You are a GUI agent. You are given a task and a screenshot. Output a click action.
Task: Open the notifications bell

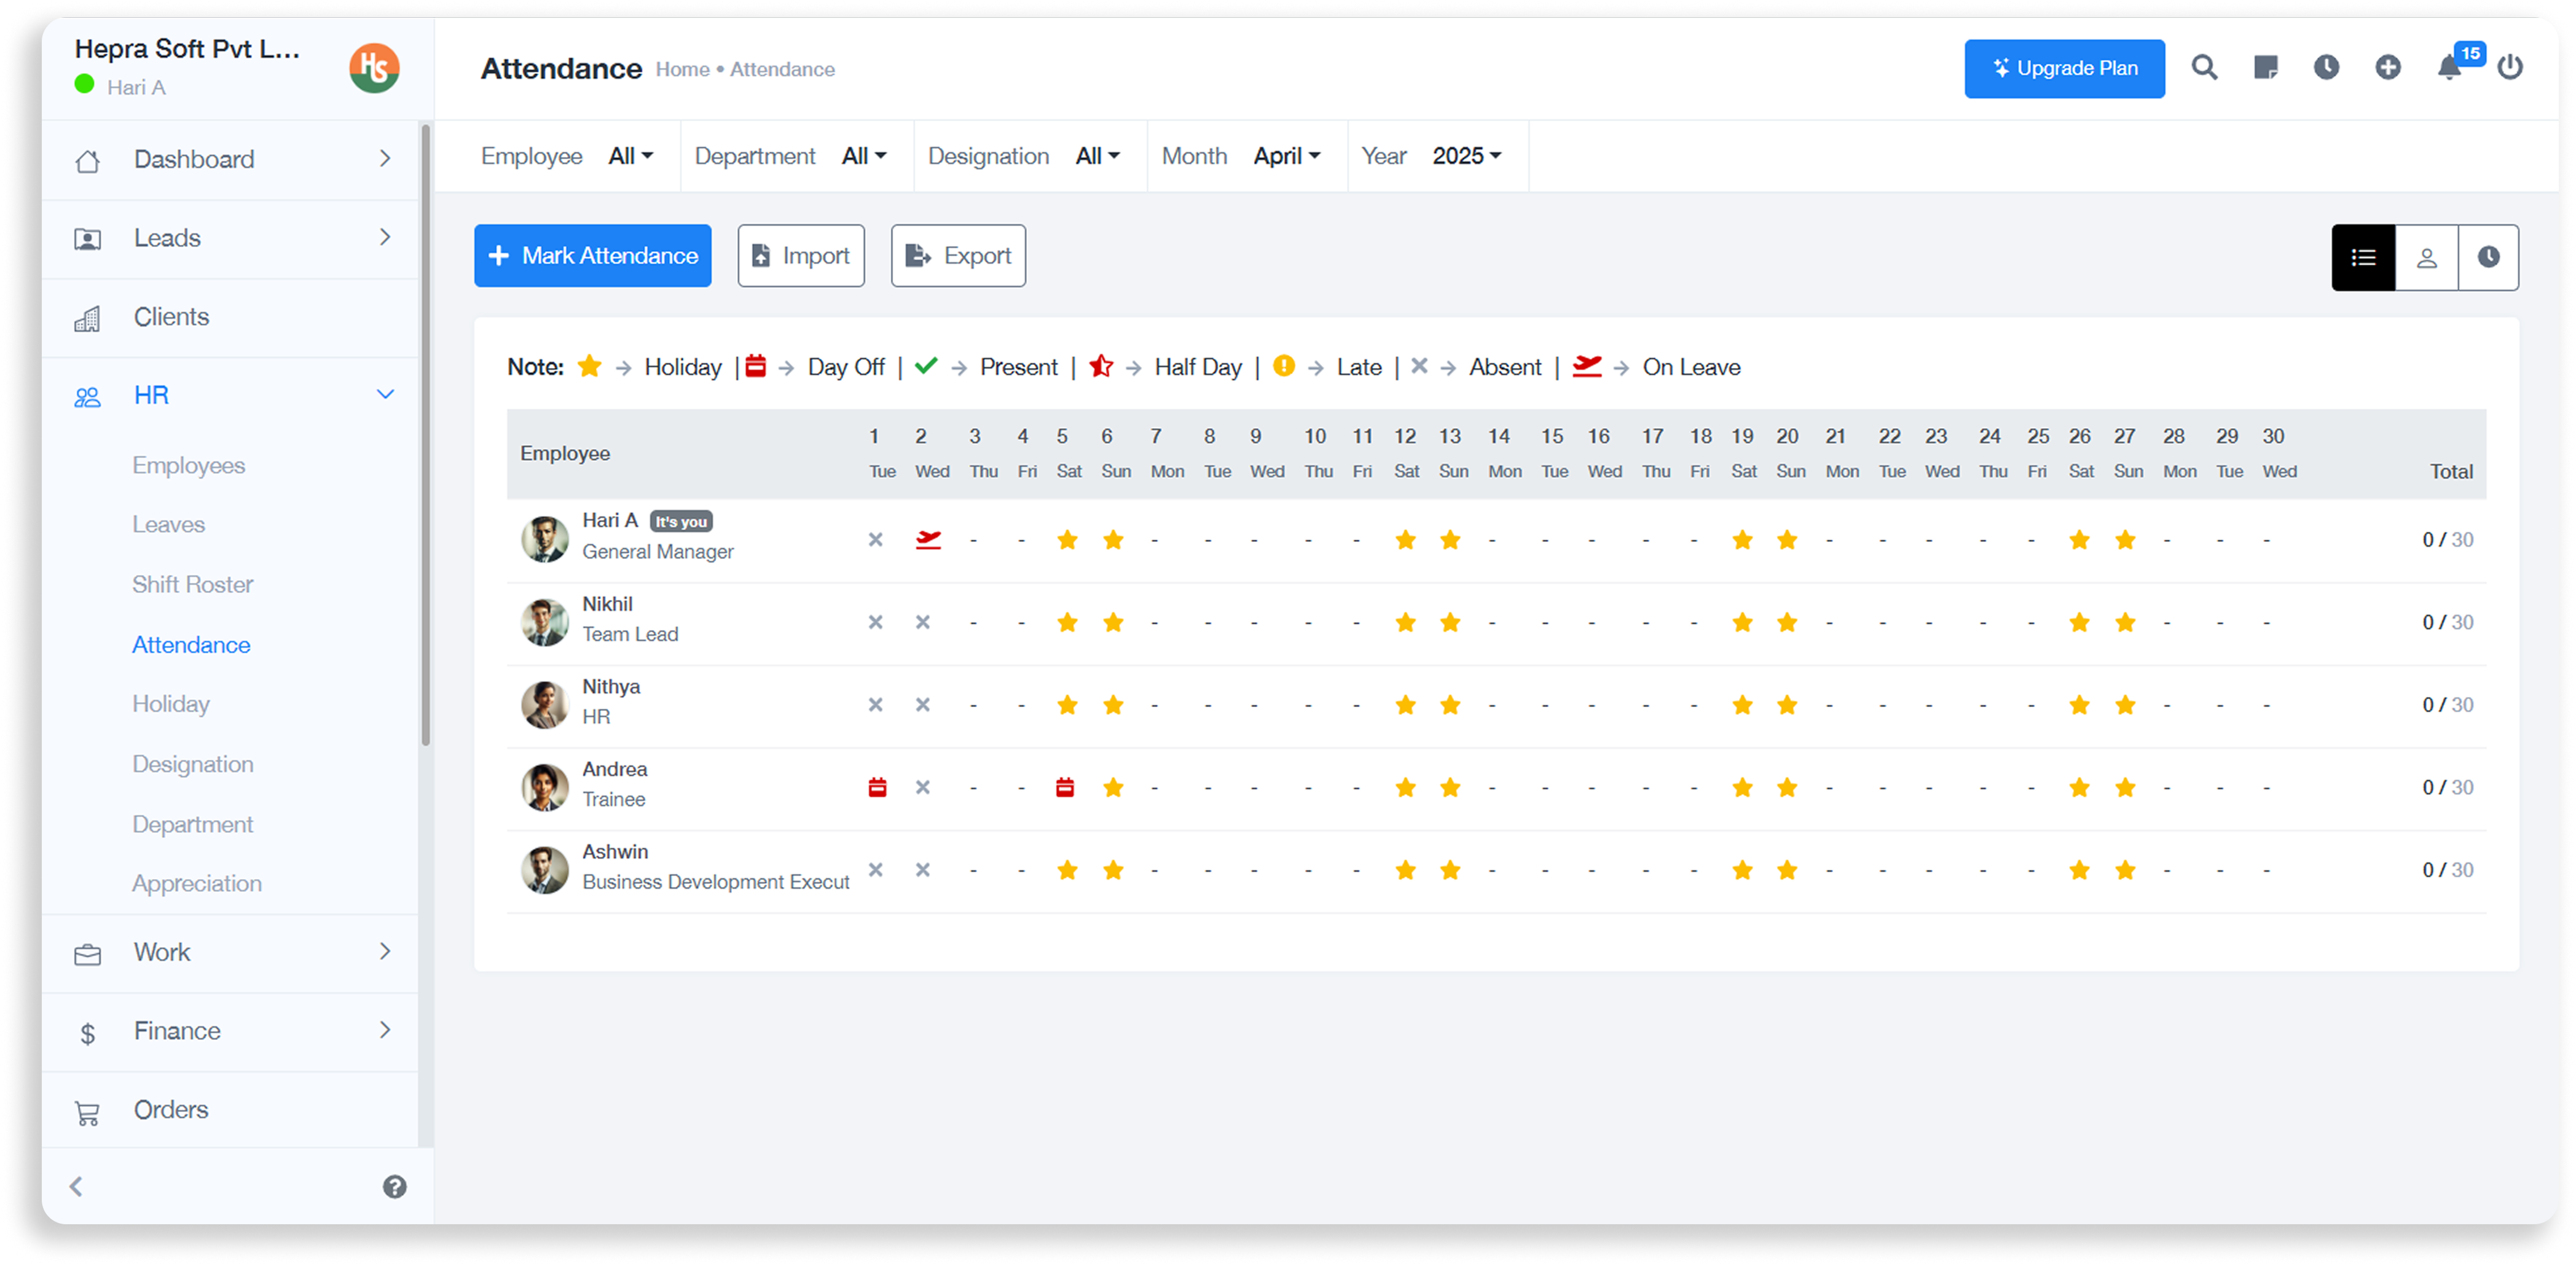tap(2449, 68)
